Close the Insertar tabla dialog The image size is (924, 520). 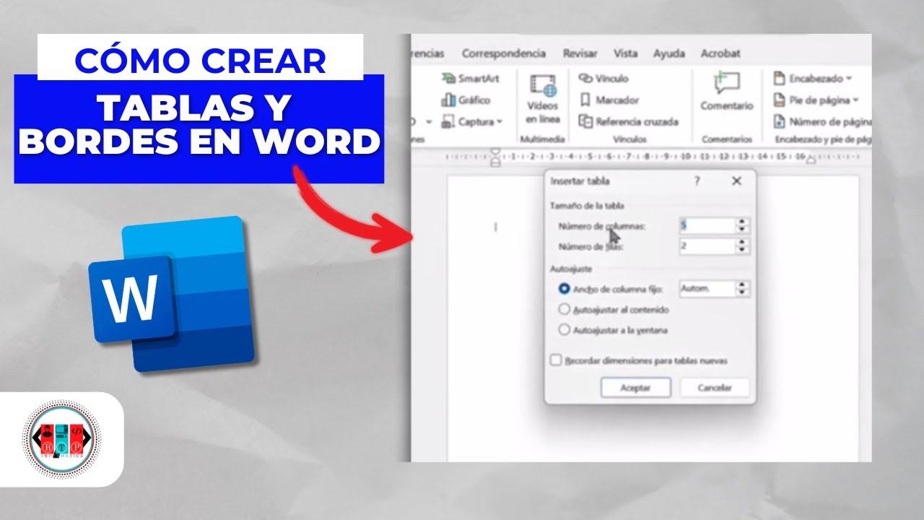[736, 181]
